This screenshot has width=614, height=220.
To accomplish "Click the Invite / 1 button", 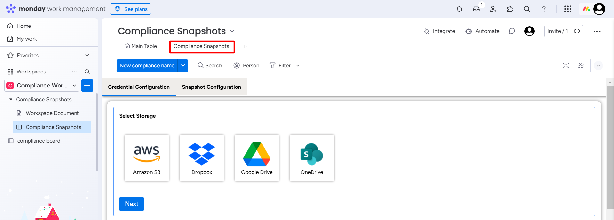I will tap(558, 31).
